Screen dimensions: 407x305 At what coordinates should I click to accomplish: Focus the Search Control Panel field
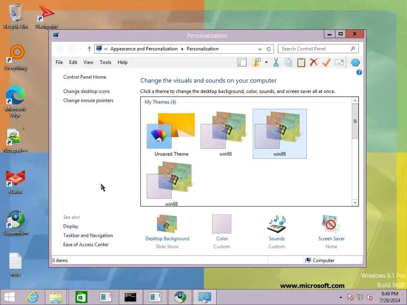(x=318, y=49)
